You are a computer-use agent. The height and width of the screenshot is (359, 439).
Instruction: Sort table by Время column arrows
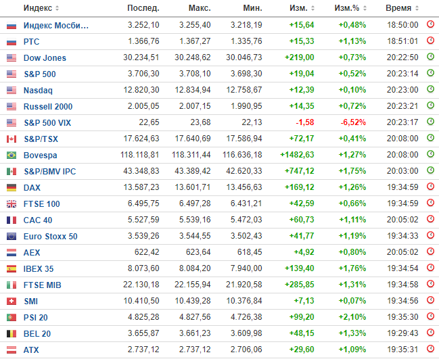click(x=417, y=8)
